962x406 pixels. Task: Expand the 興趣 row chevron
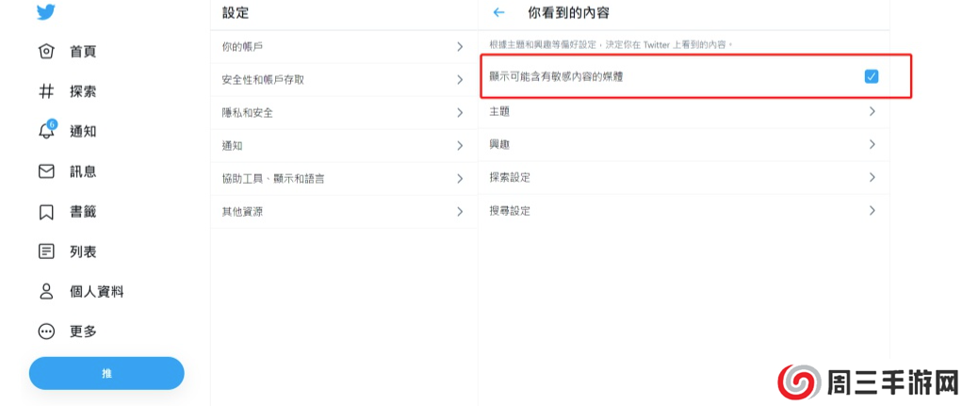tap(872, 144)
